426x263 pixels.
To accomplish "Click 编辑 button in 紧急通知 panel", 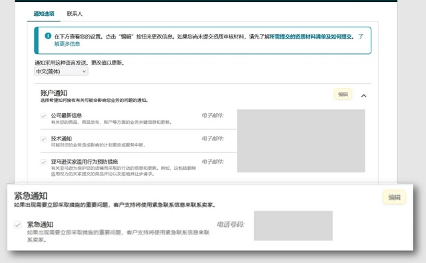I will pyautogui.click(x=394, y=197).
